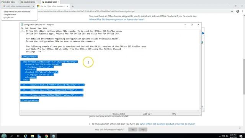Open Task View on the taskbar
Screen dimensions: 245x138
point(18,136)
